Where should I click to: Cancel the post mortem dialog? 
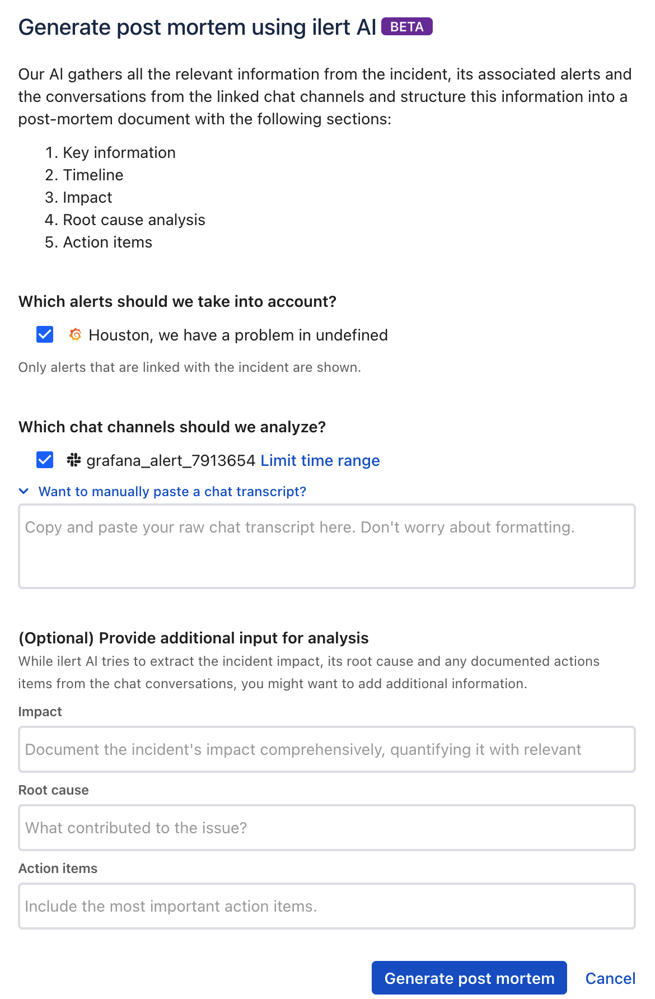(610, 978)
